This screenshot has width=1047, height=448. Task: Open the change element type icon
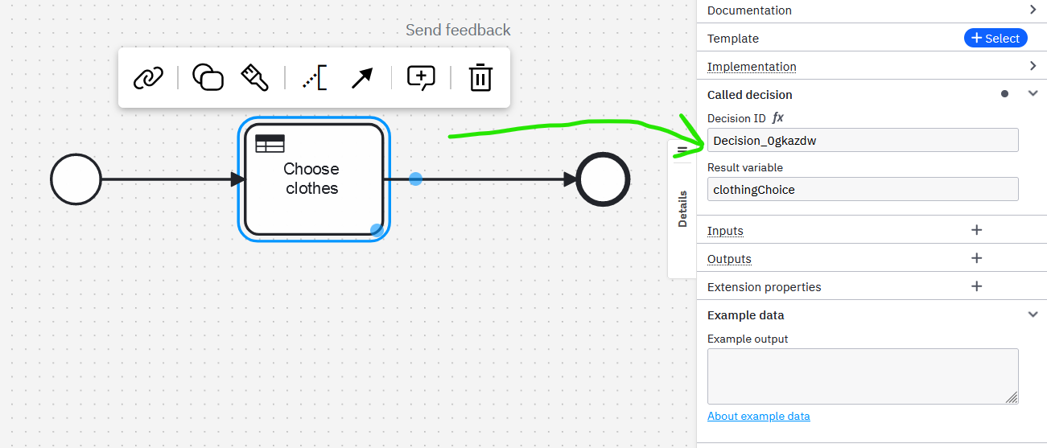[x=208, y=77]
